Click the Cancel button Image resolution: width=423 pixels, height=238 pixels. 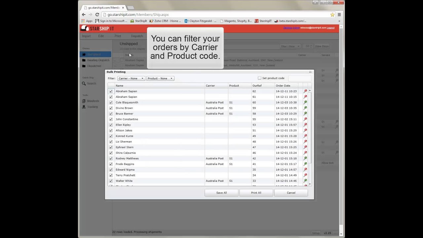coord(291,193)
